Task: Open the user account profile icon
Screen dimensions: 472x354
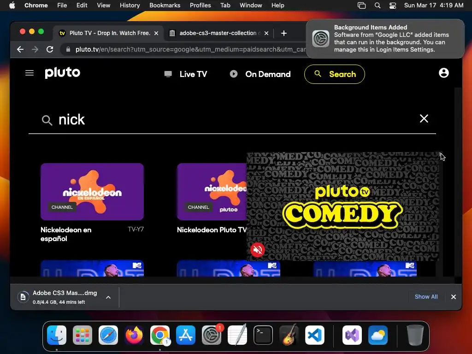Action: coord(443,73)
